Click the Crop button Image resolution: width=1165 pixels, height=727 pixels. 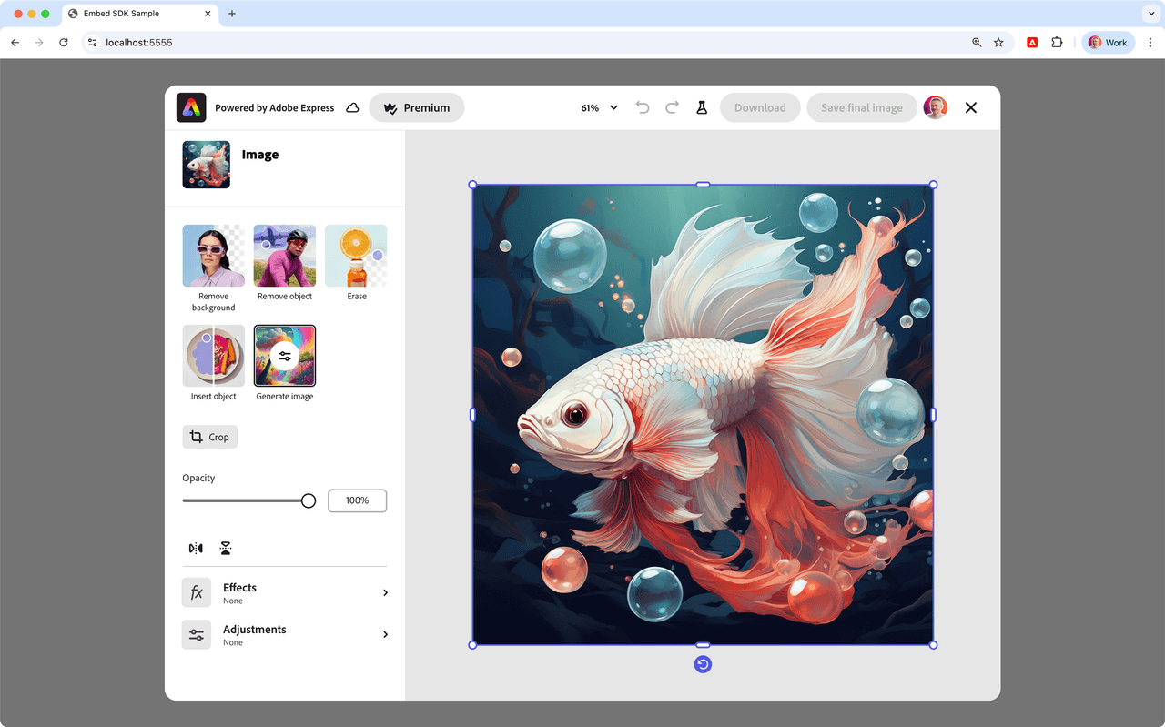click(209, 437)
